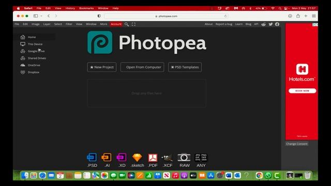Open Photopea Layer menu
The height and width of the screenshot is (186, 331).
(47, 24)
